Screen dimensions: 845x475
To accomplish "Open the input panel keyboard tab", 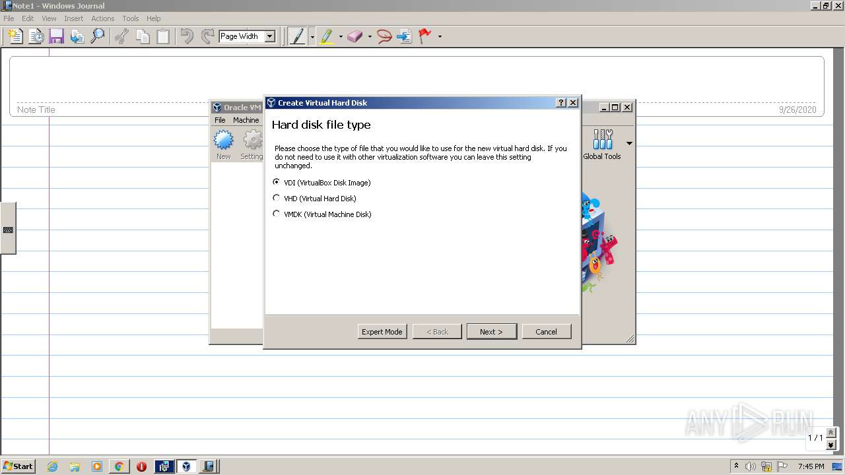I will [8, 230].
